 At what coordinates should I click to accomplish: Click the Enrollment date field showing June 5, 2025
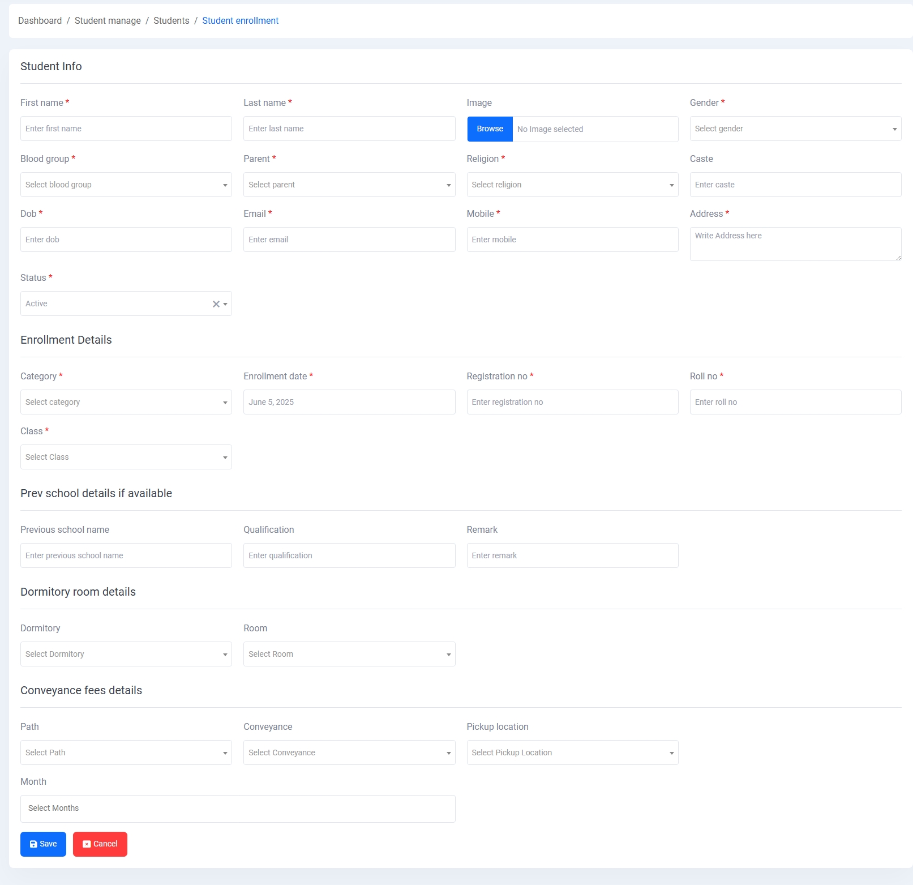click(349, 402)
